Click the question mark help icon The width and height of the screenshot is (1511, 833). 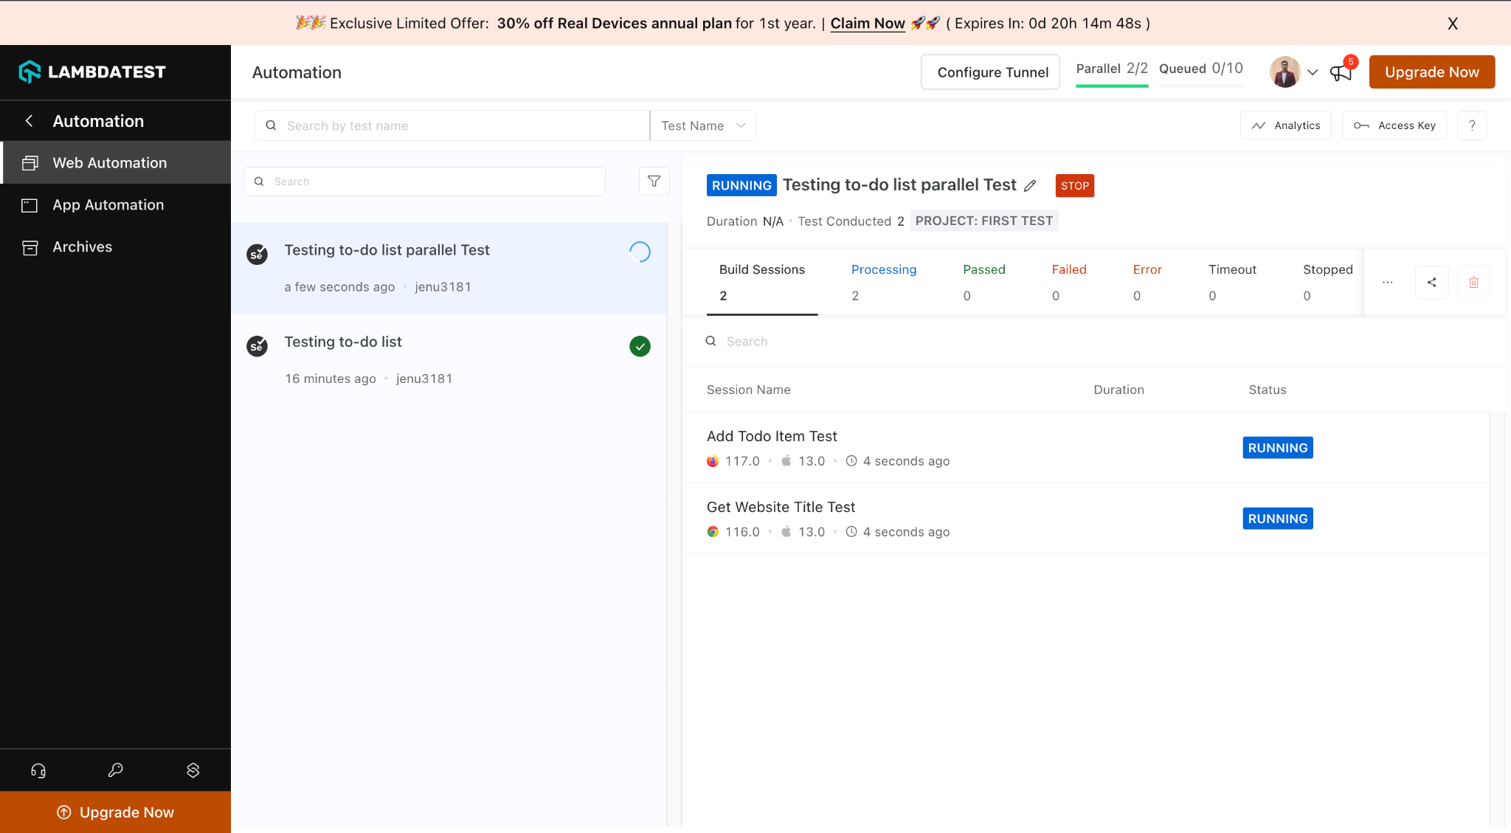point(1472,125)
